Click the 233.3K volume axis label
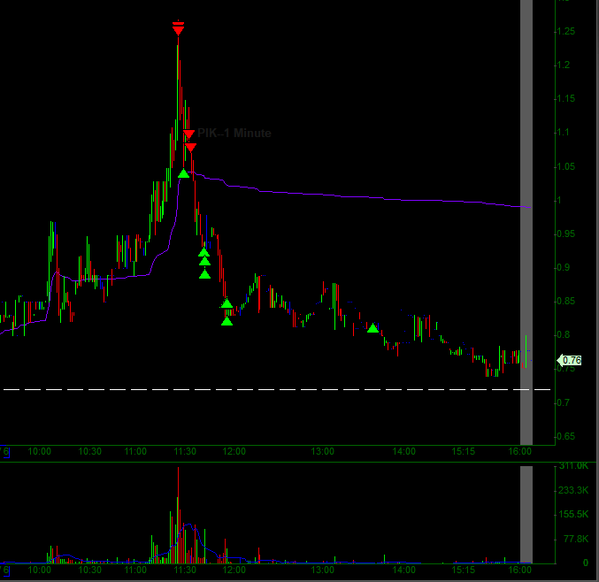This screenshot has height=582, width=599. coord(574,490)
